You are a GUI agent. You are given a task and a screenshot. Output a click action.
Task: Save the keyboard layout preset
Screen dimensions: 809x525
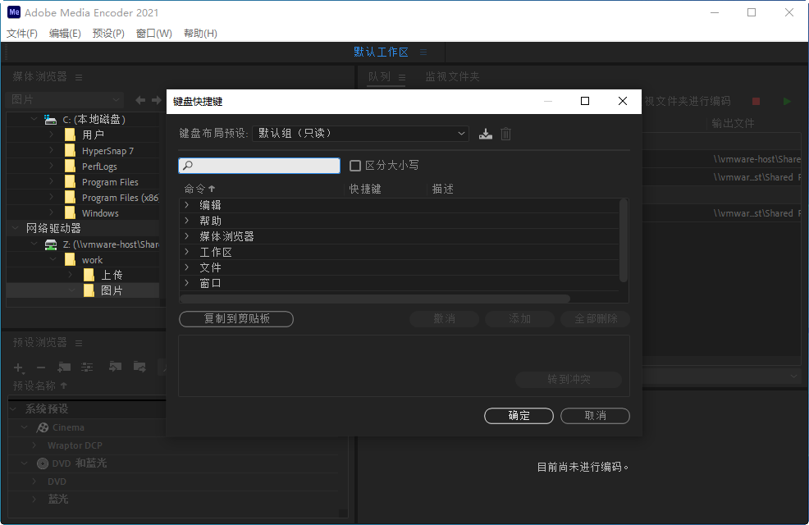click(486, 134)
